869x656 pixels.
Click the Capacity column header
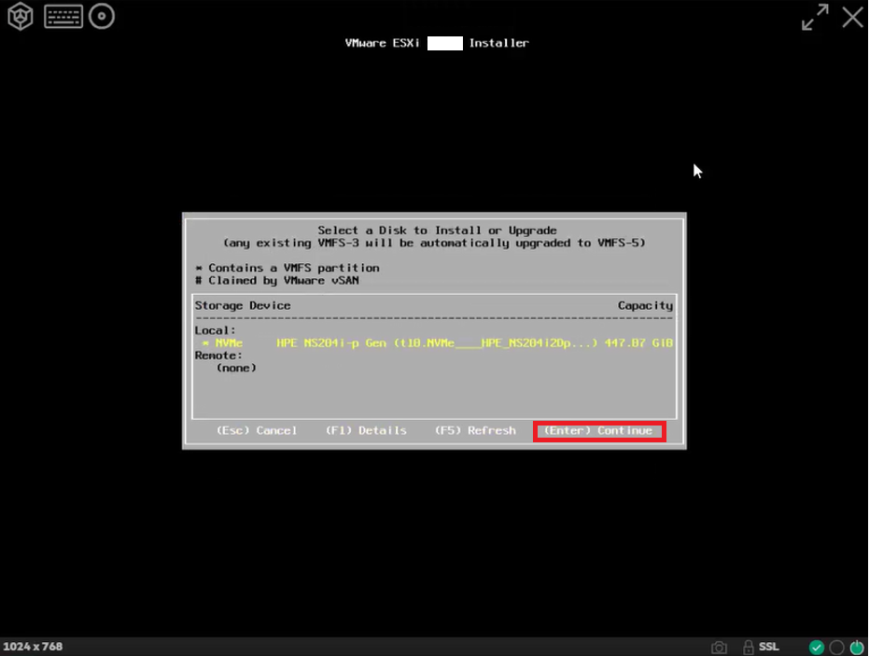(645, 305)
